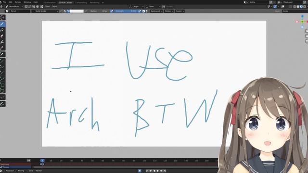Select the Erase tool

coord(2,36)
